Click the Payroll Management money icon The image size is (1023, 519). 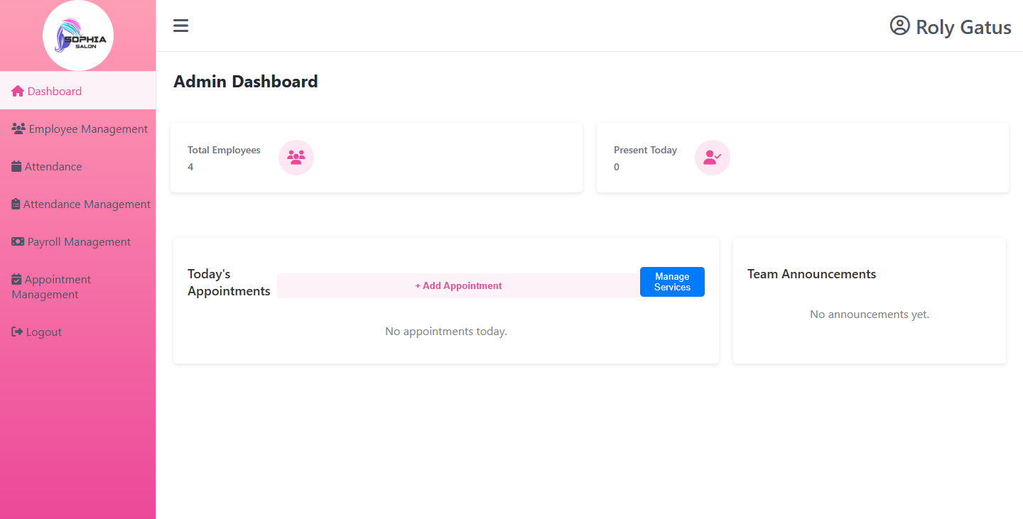coord(18,241)
